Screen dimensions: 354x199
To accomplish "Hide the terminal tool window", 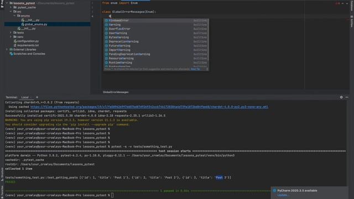I will coord(347,97).
